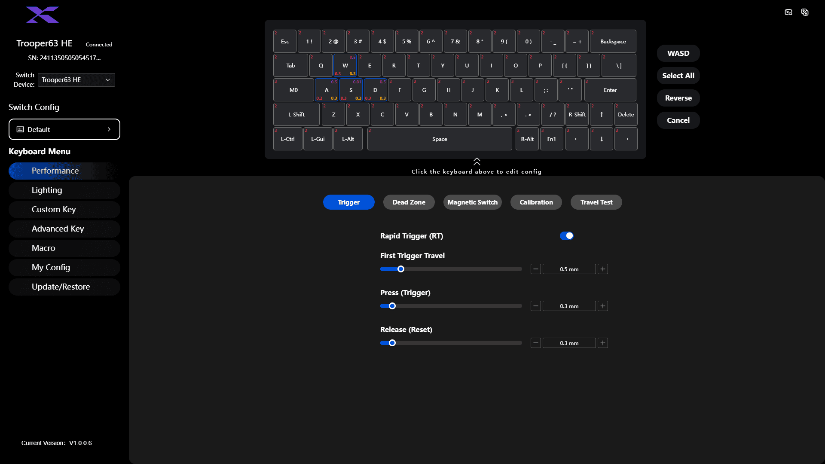
Task: Open the Travel Test tab
Action: pyautogui.click(x=596, y=202)
